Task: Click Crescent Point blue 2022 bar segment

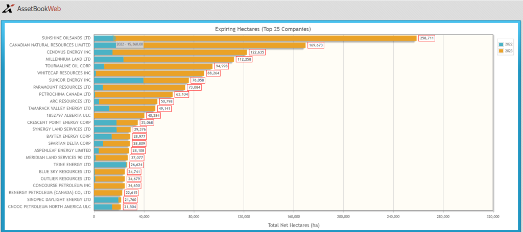Action: [x=105, y=122]
